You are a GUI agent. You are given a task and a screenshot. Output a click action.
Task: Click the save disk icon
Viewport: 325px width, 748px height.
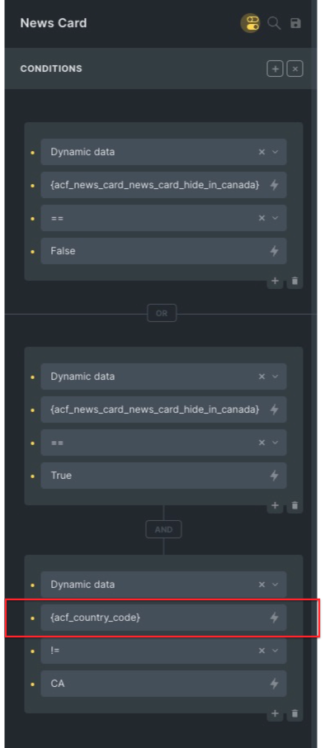[295, 23]
